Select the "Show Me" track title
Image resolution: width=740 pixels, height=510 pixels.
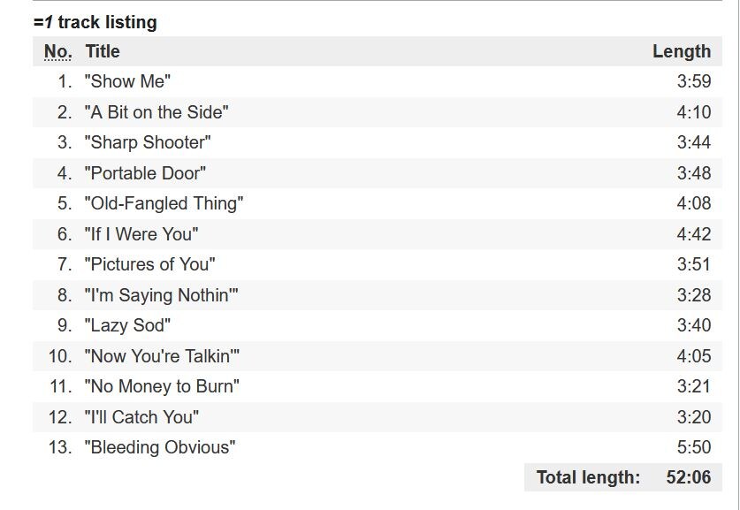(x=127, y=82)
